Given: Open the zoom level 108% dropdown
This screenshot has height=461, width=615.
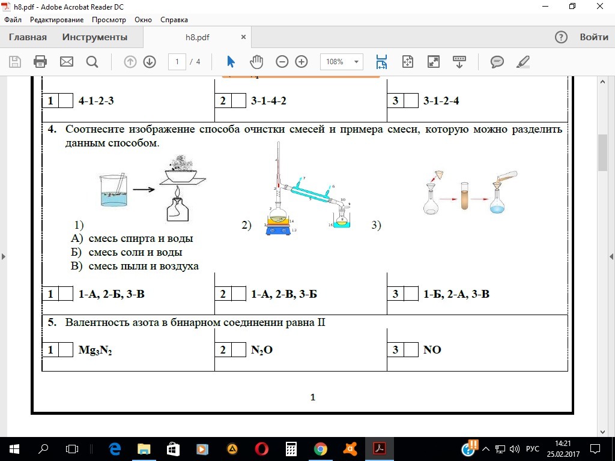Looking at the screenshot, I should tap(341, 61).
